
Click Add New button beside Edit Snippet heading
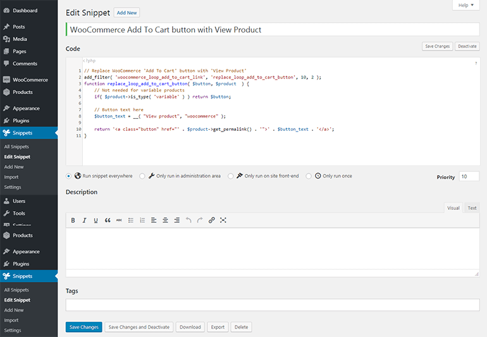point(126,13)
